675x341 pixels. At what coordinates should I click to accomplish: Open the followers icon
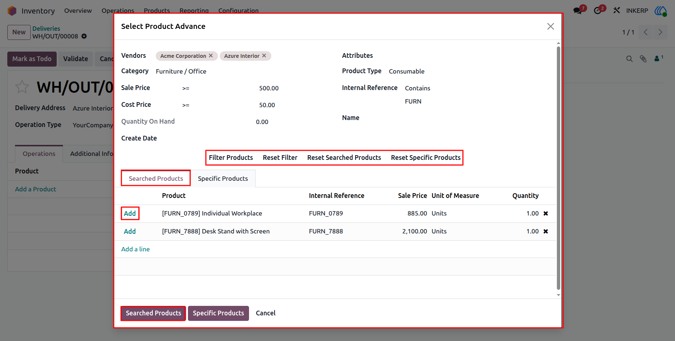(659, 58)
